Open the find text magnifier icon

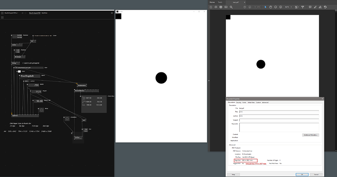231,7
